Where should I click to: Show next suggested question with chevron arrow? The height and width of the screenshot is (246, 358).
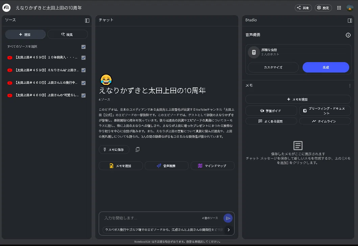[x=229, y=230]
